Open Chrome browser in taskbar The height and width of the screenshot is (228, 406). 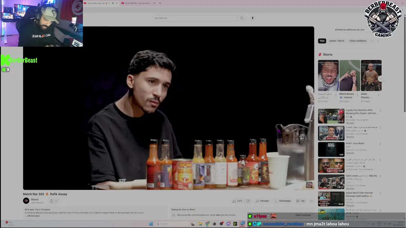click(x=207, y=224)
